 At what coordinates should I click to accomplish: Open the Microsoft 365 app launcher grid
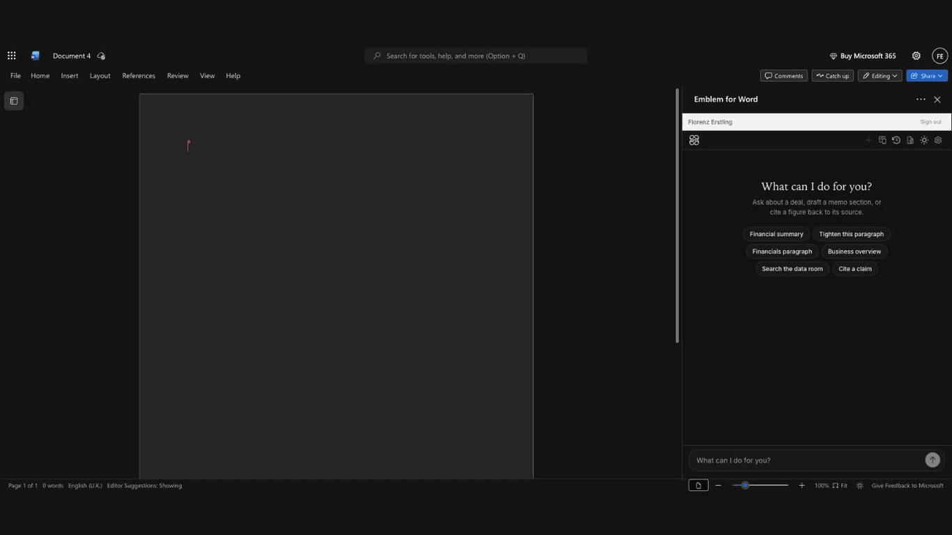(12, 56)
